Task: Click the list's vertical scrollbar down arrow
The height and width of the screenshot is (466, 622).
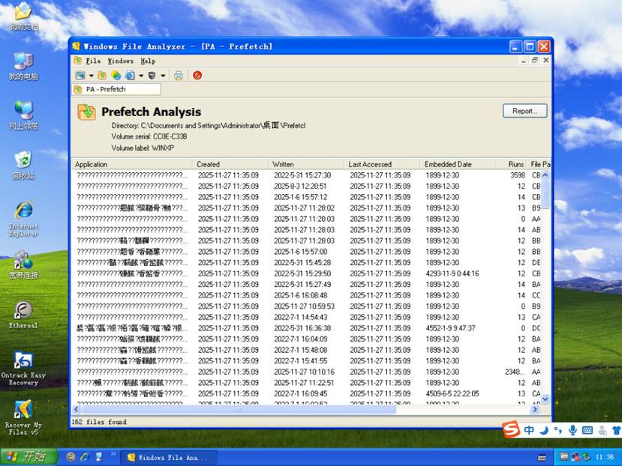Action: (545, 399)
